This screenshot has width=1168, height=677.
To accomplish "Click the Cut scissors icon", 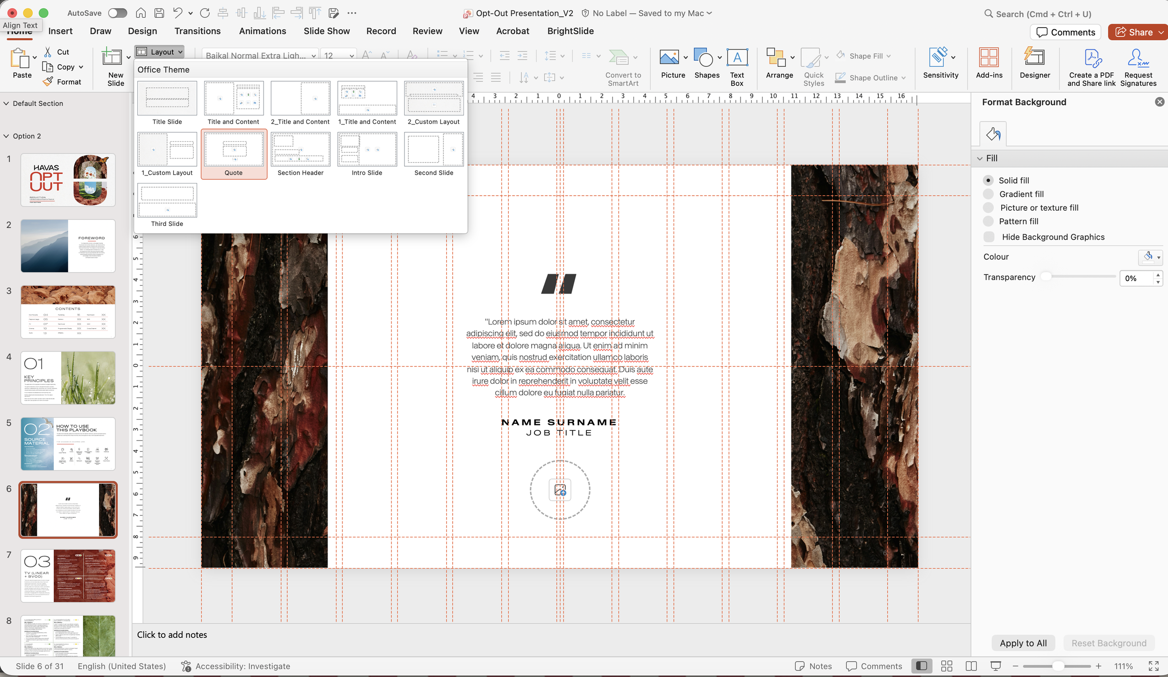I will coord(48,52).
